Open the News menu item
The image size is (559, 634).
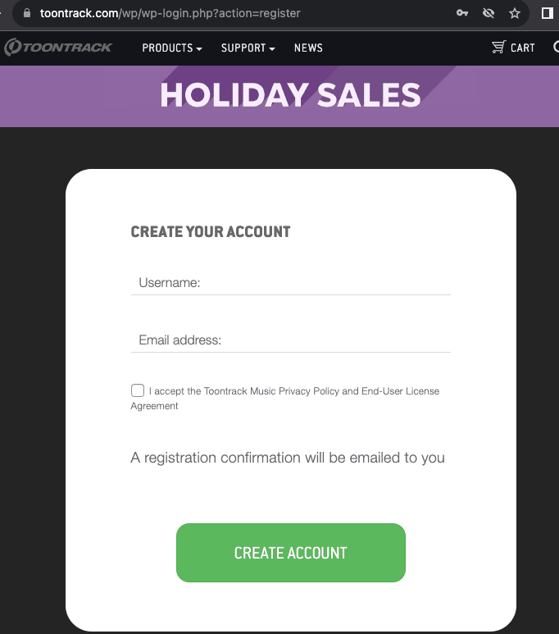308,48
